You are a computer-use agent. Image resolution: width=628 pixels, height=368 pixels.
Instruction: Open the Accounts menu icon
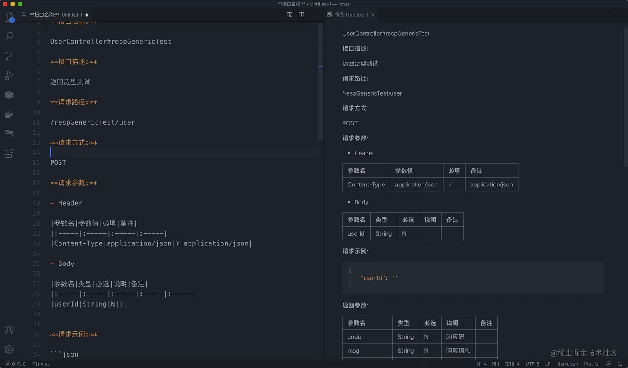pos(9,330)
